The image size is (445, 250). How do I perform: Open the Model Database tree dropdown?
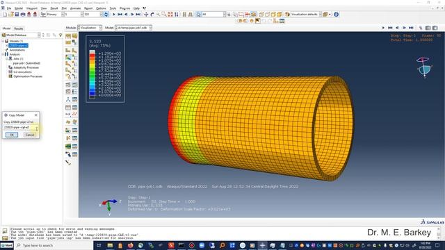pos(22,35)
